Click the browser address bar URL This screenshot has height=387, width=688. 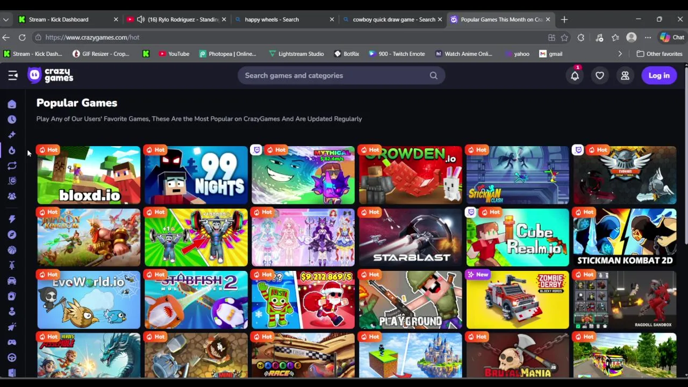click(x=92, y=38)
